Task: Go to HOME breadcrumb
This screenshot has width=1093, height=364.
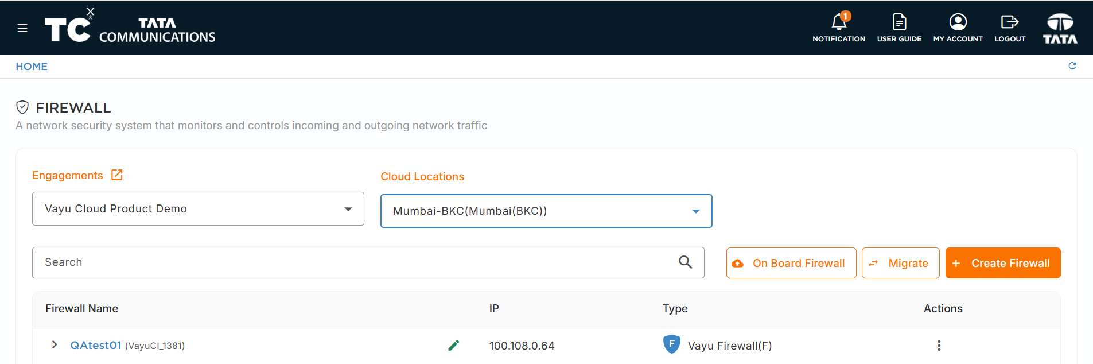Action: pos(32,67)
